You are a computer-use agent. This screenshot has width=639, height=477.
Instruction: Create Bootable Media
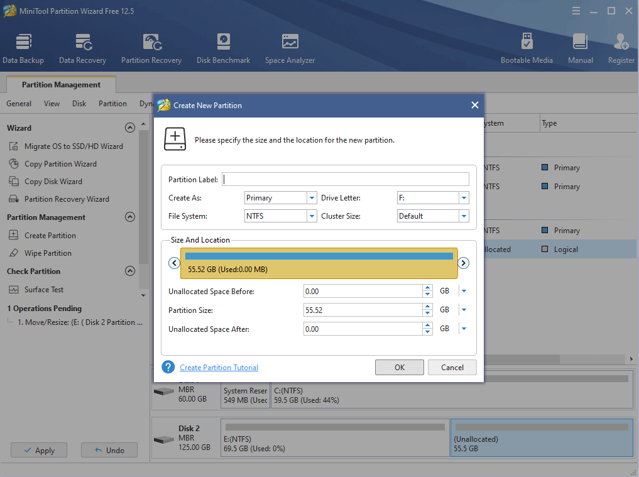click(527, 49)
